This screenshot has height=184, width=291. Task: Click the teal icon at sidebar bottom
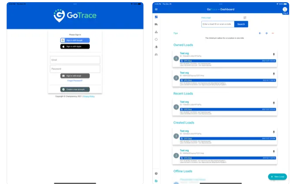[x=156, y=181]
